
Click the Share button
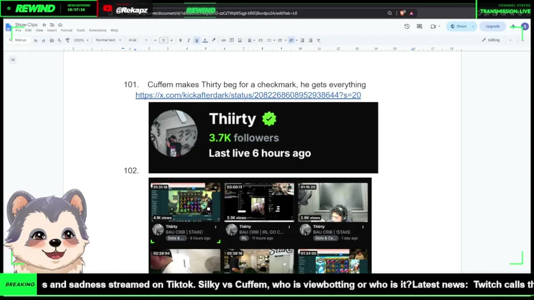click(x=458, y=26)
